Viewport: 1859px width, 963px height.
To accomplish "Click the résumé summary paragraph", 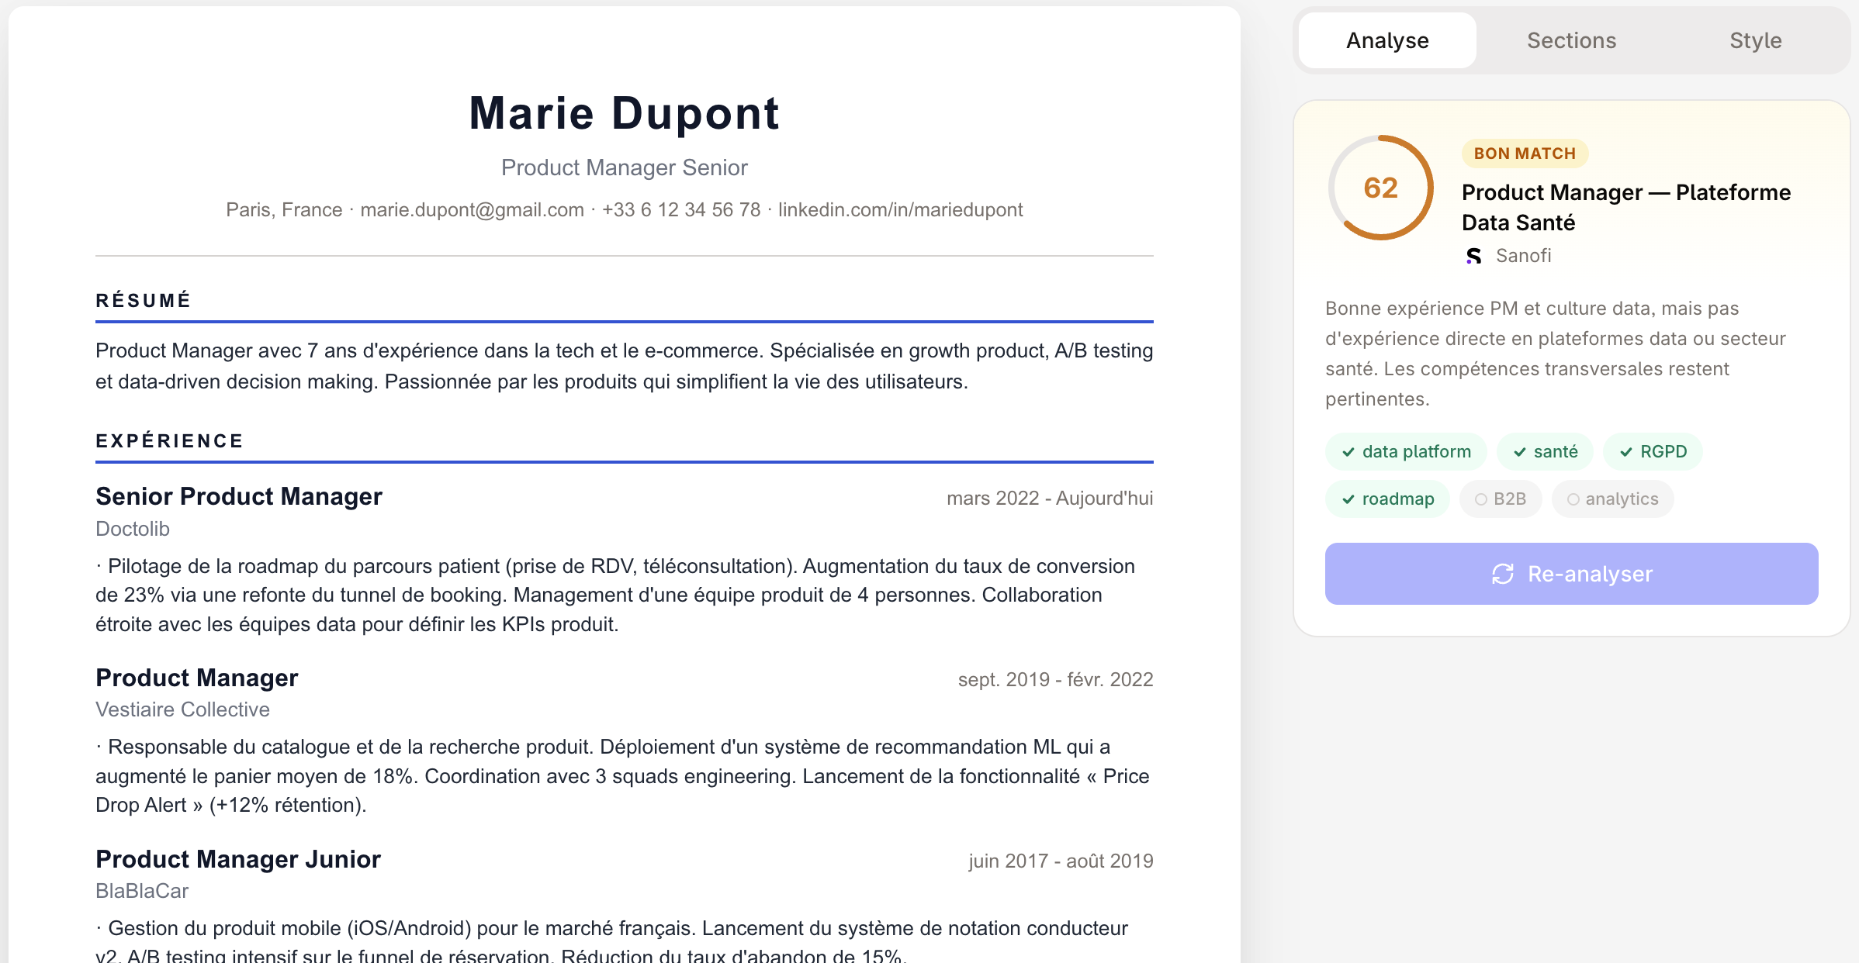I will click(x=624, y=366).
